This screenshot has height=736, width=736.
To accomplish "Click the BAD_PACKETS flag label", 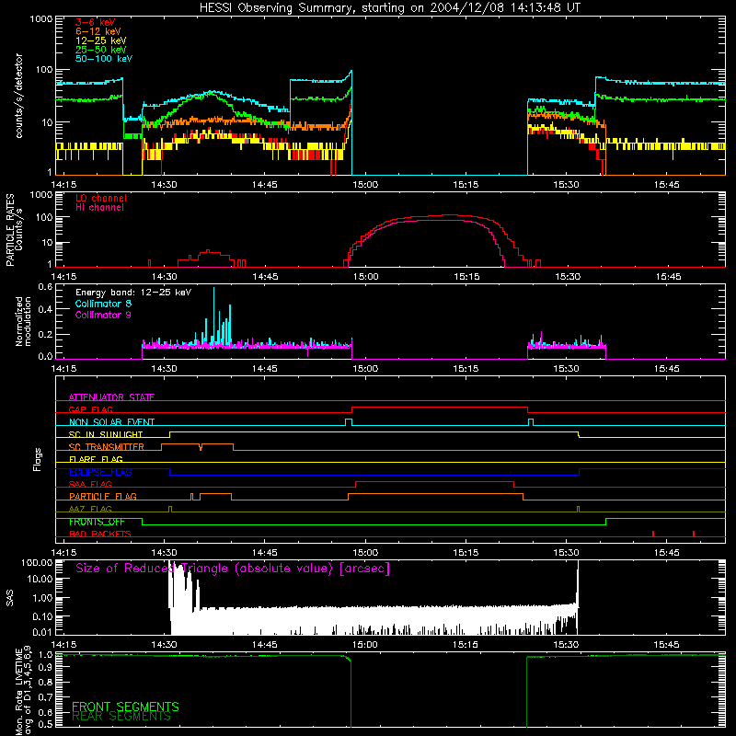I will 100,534.
